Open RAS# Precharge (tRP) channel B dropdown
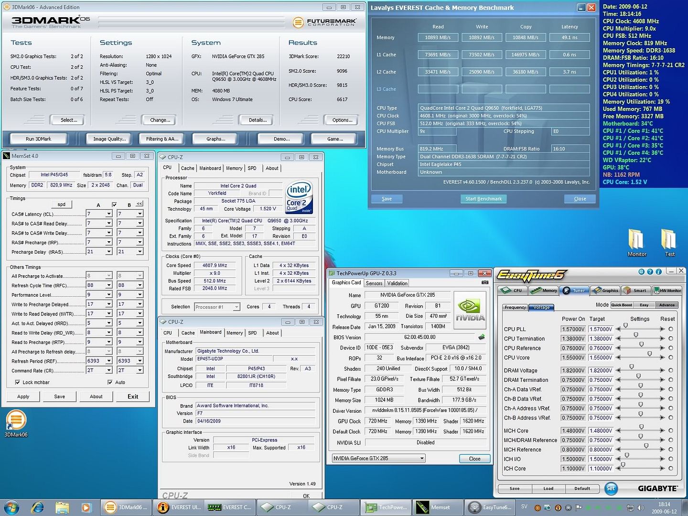 point(140,242)
